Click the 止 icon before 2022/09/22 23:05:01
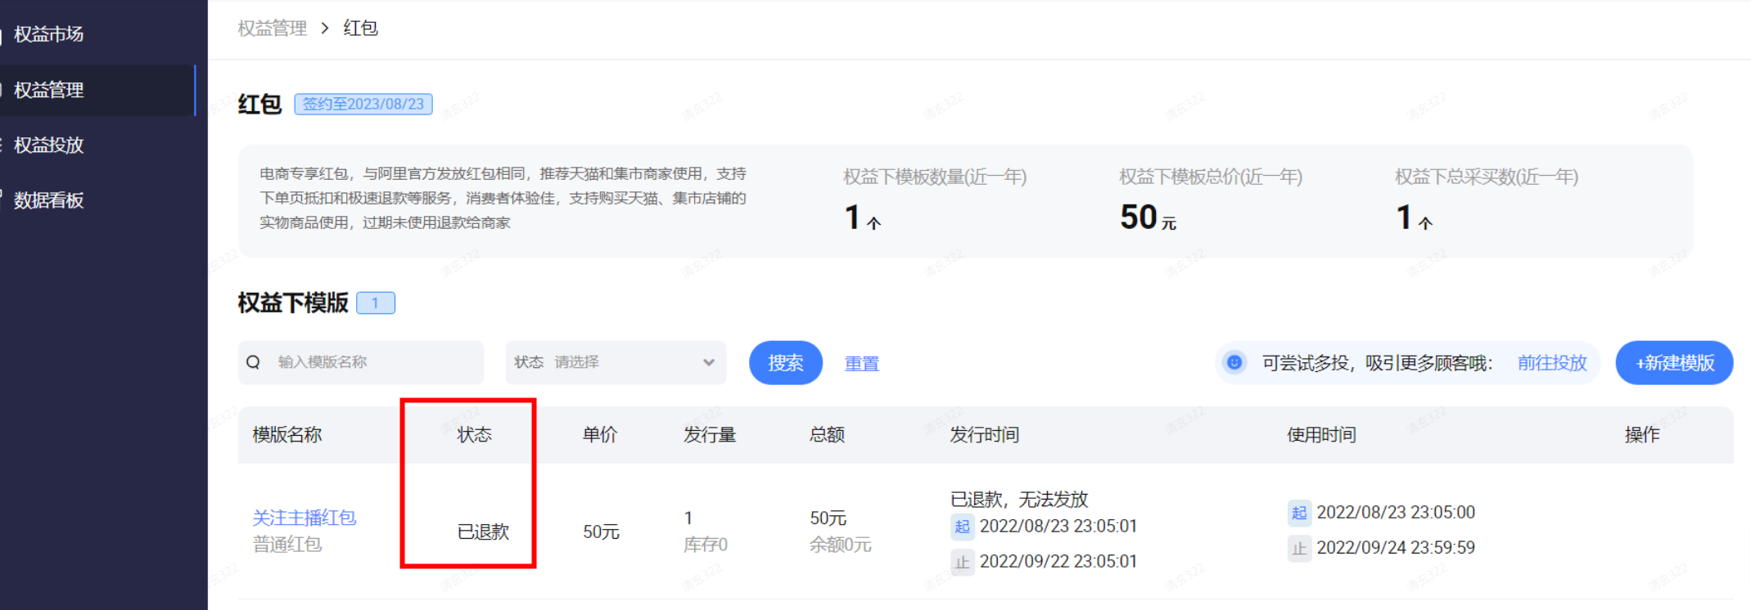This screenshot has height=610, width=1751. pyautogui.click(x=963, y=563)
